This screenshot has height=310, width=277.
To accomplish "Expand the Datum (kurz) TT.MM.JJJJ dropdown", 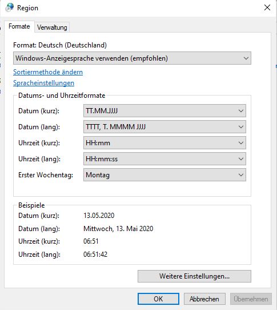I will click(164, 111).
